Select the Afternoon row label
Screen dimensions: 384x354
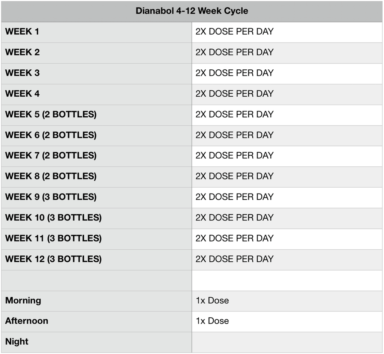[x=27, y=321]
